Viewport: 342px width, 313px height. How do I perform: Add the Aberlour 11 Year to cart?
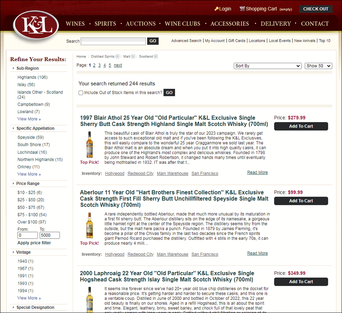coord(301,201)
